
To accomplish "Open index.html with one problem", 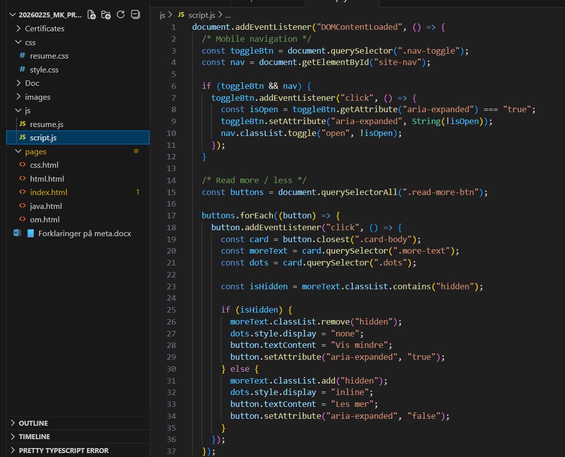I will pyautogui.click(x=48, y=193).
